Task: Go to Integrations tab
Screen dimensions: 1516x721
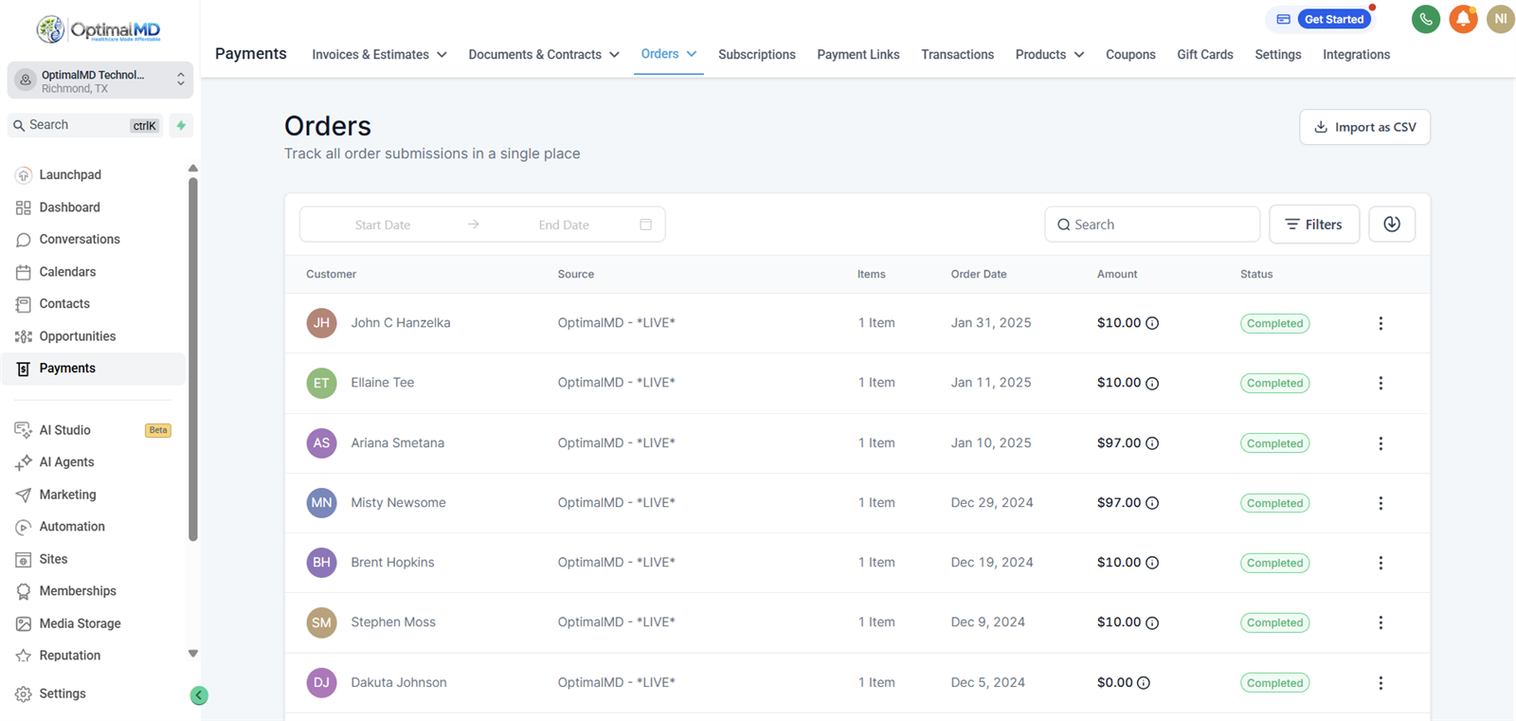Action: (1357, 55)
